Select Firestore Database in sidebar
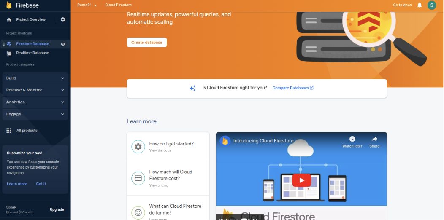The image size is (444, 220). pyautogui.click(x=32, y=44)
